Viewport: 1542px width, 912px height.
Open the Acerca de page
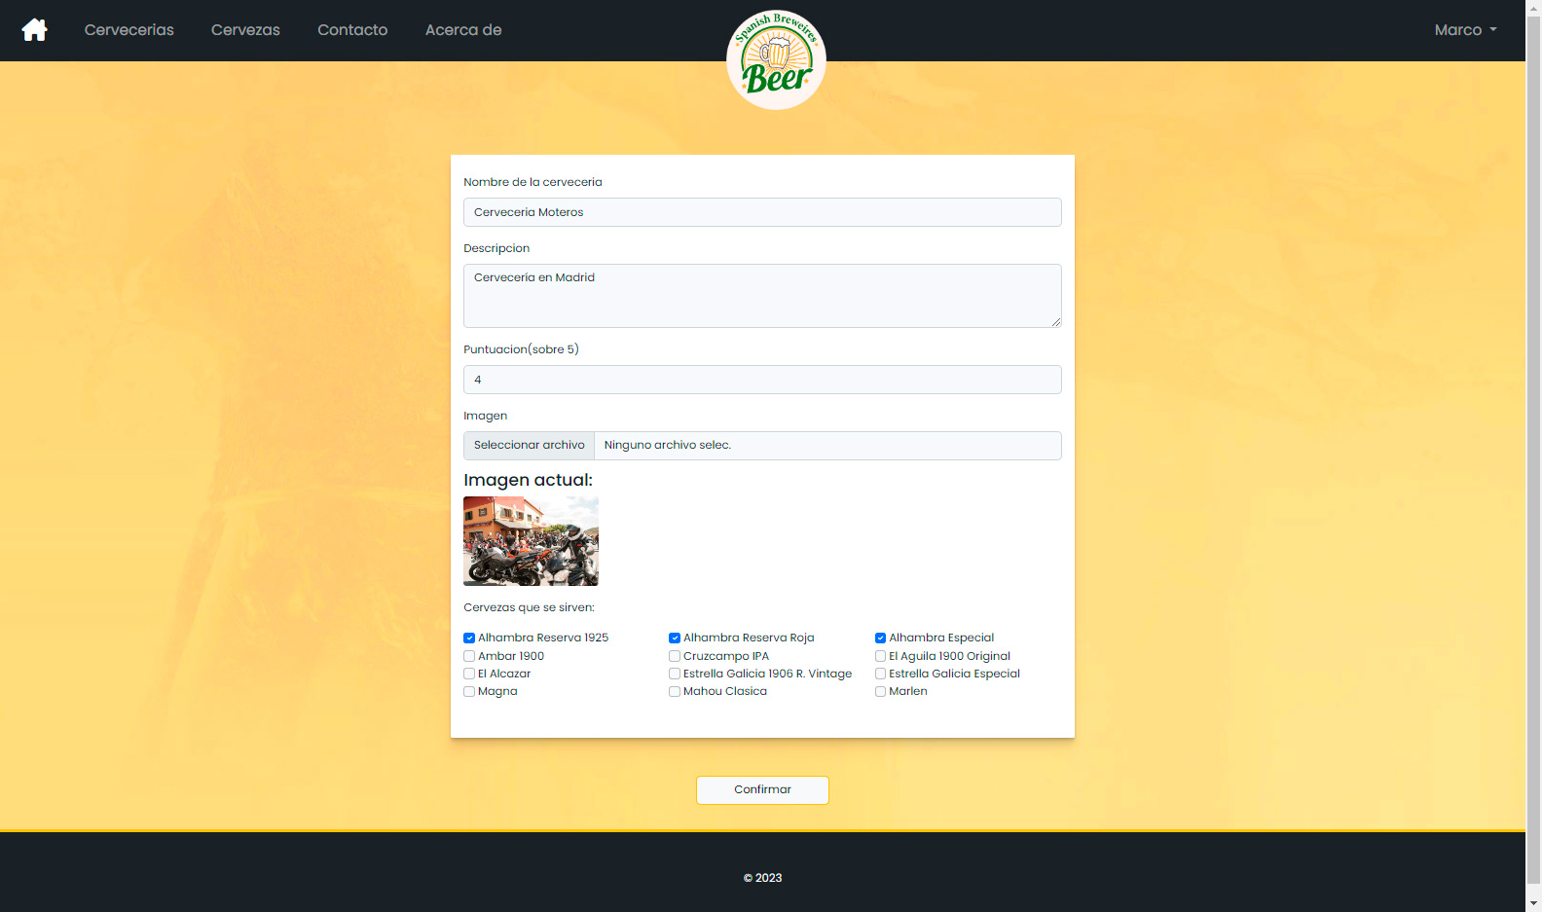(463, 30)
